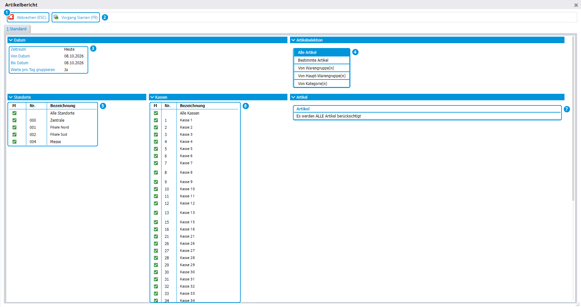The image size is (581, 307).
Task: Click Von Datum value field
Action: click(74, 56)
